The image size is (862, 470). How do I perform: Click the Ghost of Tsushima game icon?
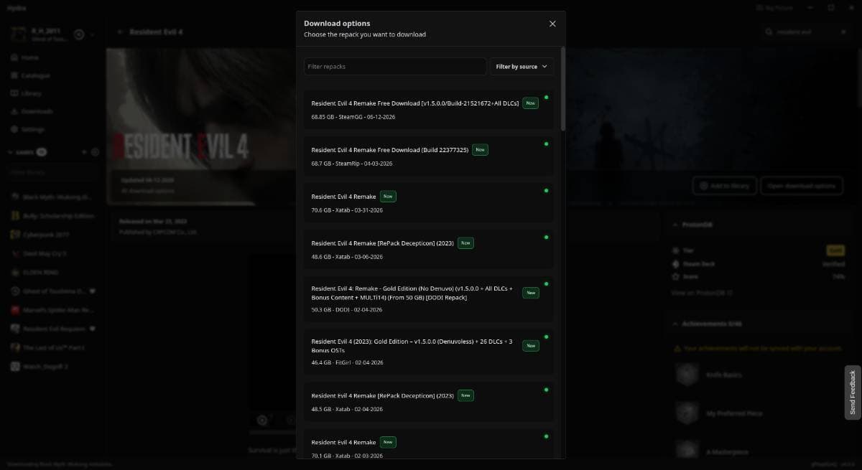pyautogui.click(x=15, y=291)
